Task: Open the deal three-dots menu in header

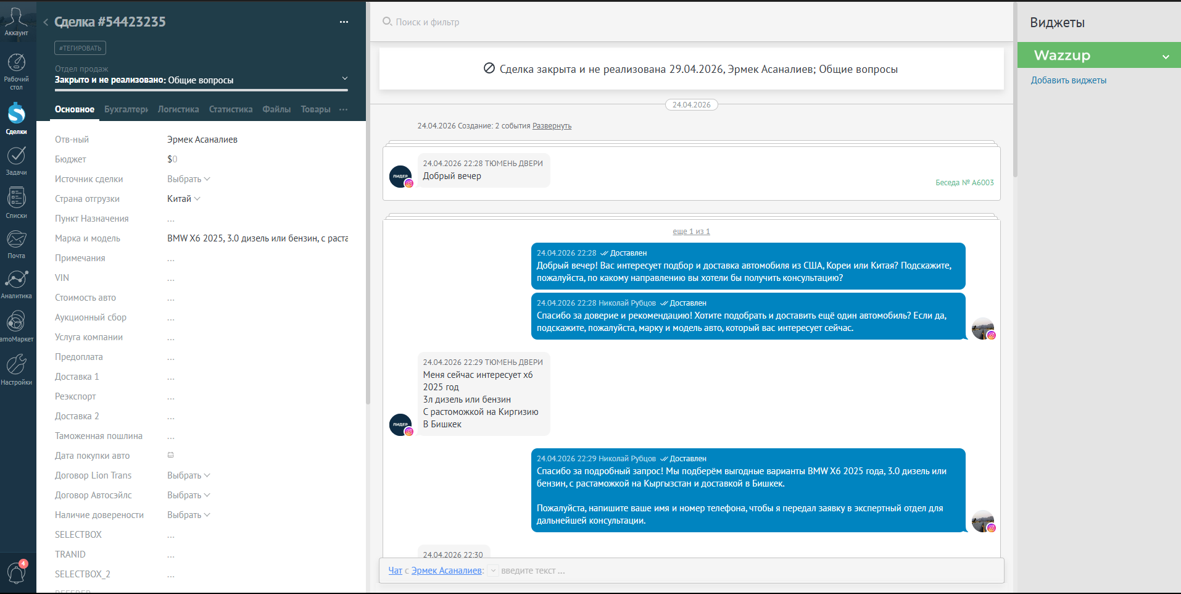Action: point(344,22)
